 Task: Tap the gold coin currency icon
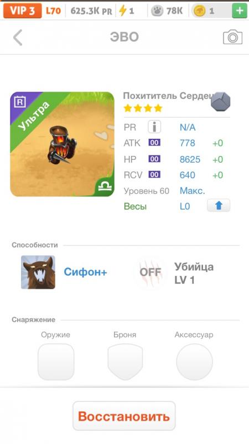coord(199,11)
